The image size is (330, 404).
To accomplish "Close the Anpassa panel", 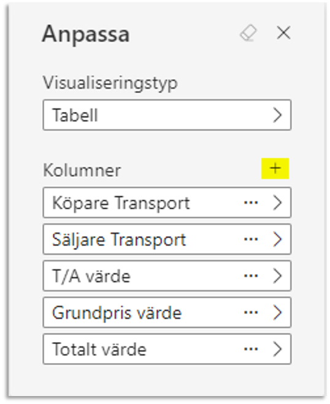I will tap(283, 32).
